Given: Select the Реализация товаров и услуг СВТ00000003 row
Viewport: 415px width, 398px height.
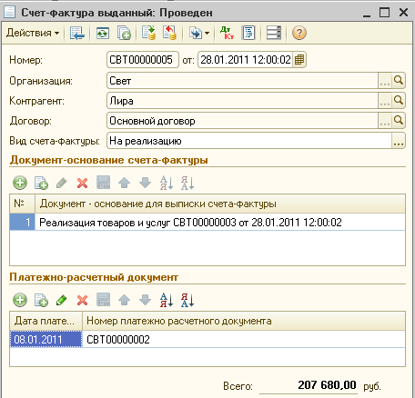Looking at the screenshot, I should 220,223.
